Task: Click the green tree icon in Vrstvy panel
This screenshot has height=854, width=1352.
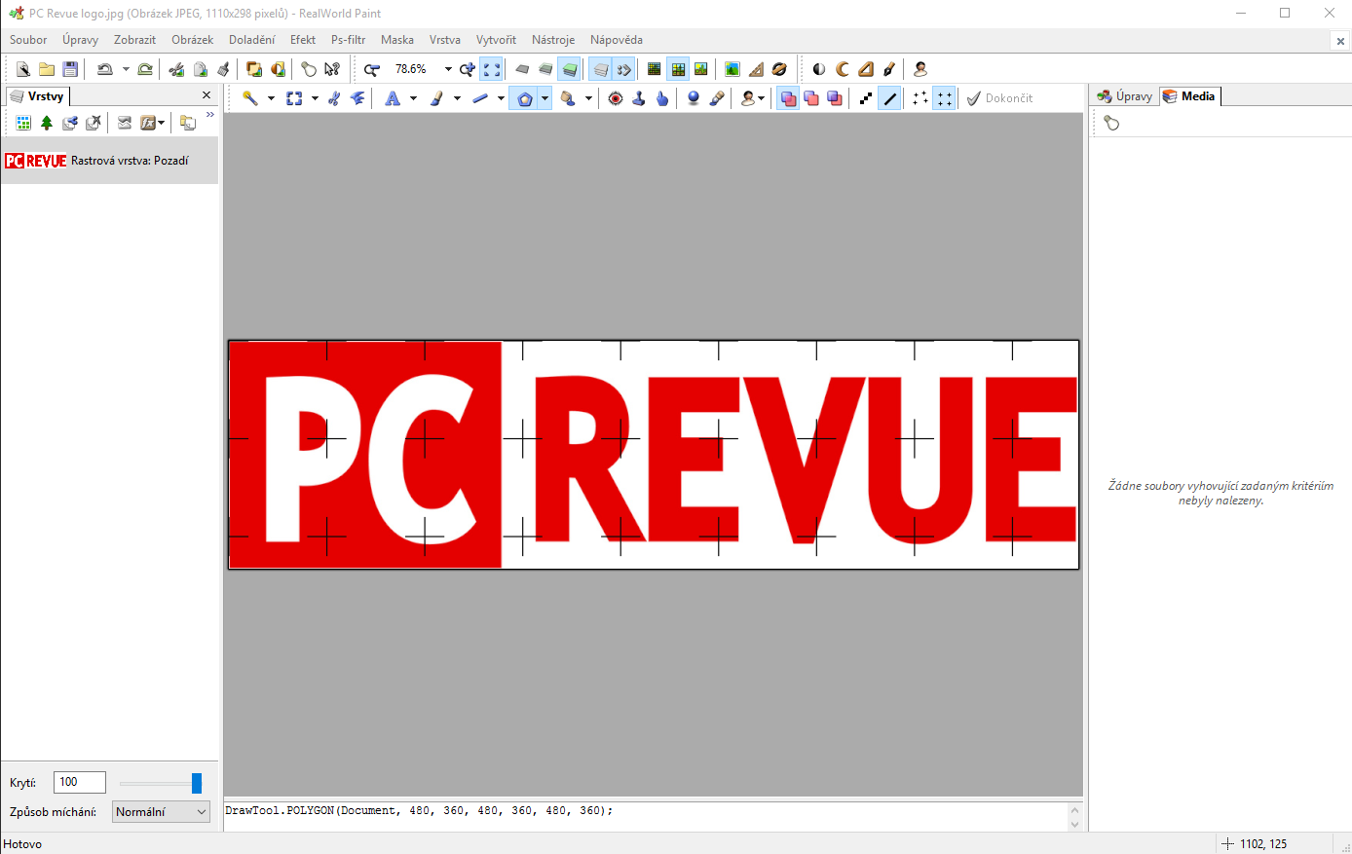Action: [x=47, y=123]
